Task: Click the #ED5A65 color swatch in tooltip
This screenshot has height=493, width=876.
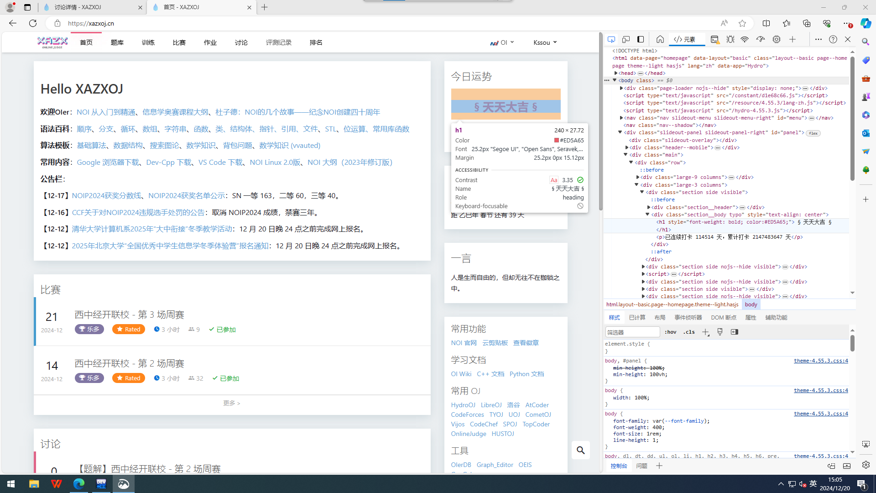Action: [557, 140]
